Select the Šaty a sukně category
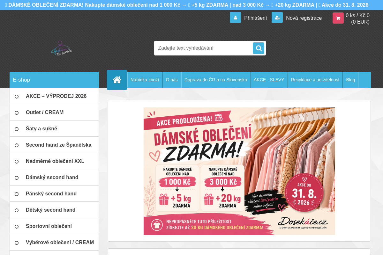This screenshot has height=255, width=383. (54, 128)
